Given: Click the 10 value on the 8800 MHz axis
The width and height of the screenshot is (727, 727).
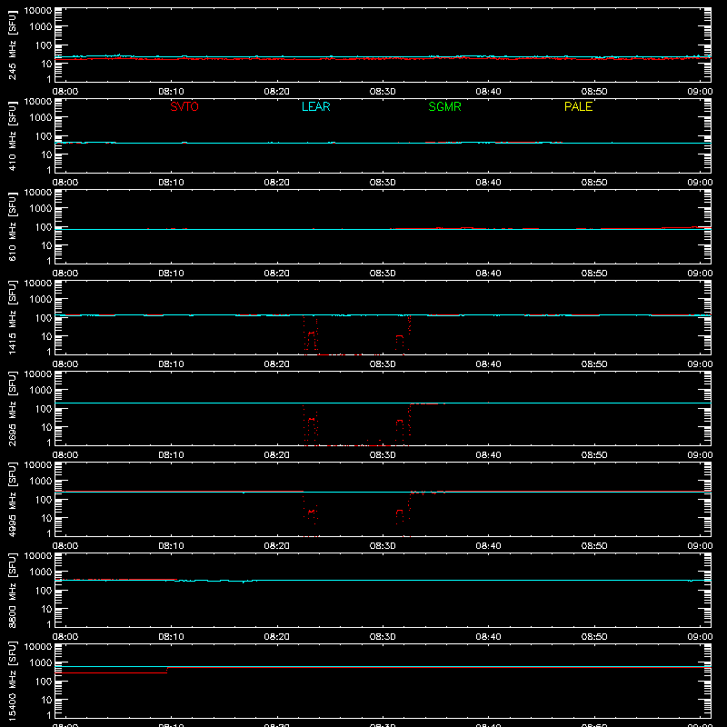Looking at the screenshot, I should [46, 609].
